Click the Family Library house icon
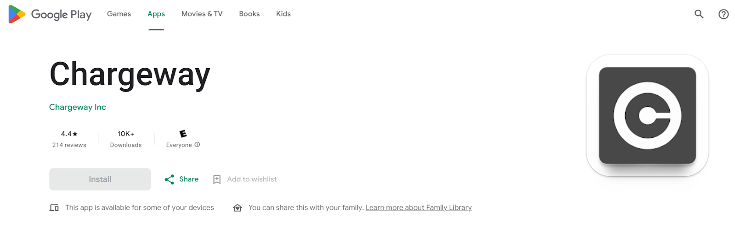 [x=237, y=208]
